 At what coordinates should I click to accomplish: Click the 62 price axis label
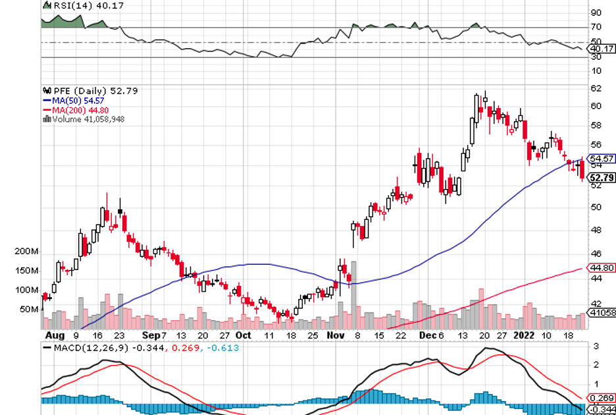596,88
